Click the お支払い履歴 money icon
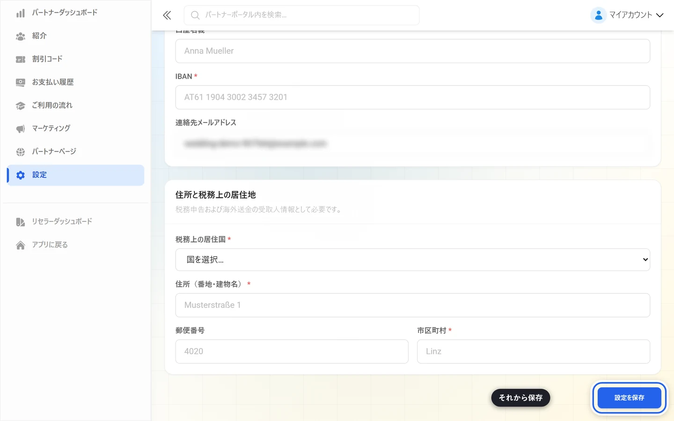 [x=21, y=82]
